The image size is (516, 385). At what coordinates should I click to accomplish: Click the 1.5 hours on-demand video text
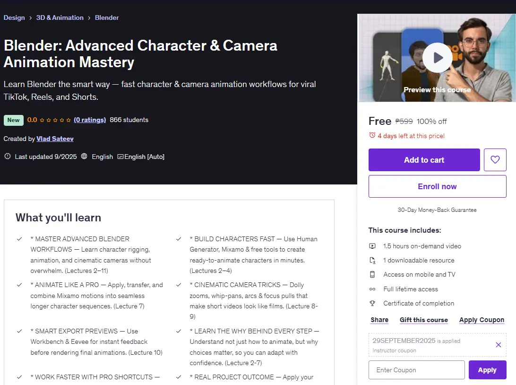coord(422,246)
